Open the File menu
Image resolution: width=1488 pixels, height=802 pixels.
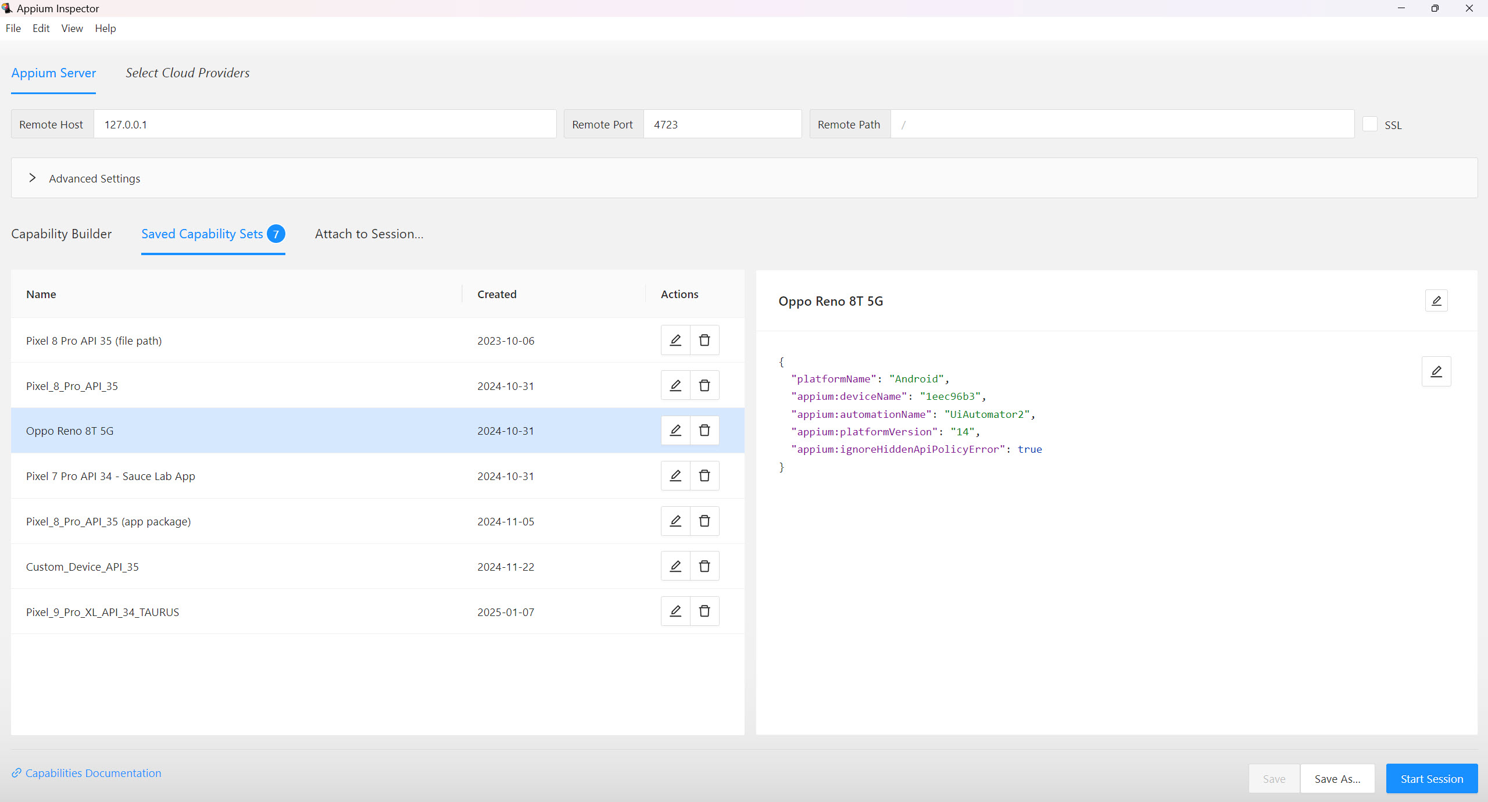pos(13,28)
